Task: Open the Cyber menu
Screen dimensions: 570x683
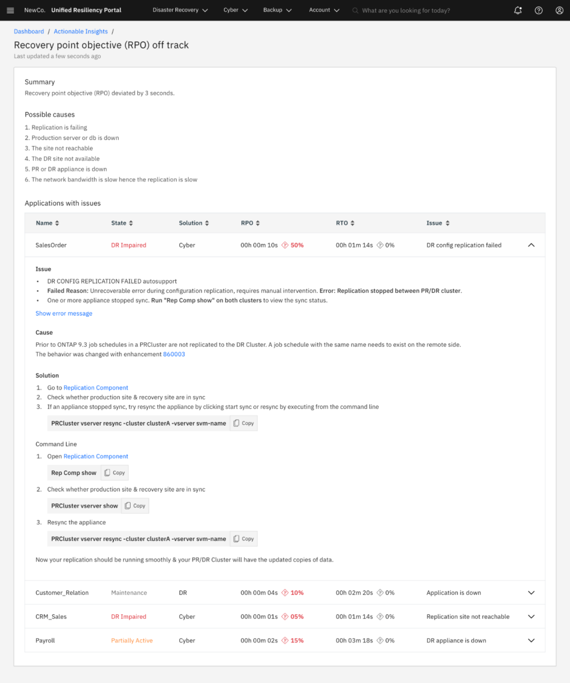Action: point(235,11)
